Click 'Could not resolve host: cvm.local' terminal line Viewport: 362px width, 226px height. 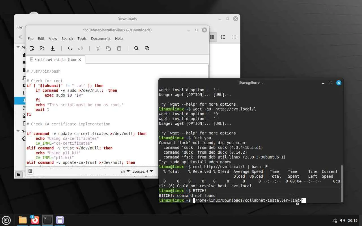(x=205, y=186)
